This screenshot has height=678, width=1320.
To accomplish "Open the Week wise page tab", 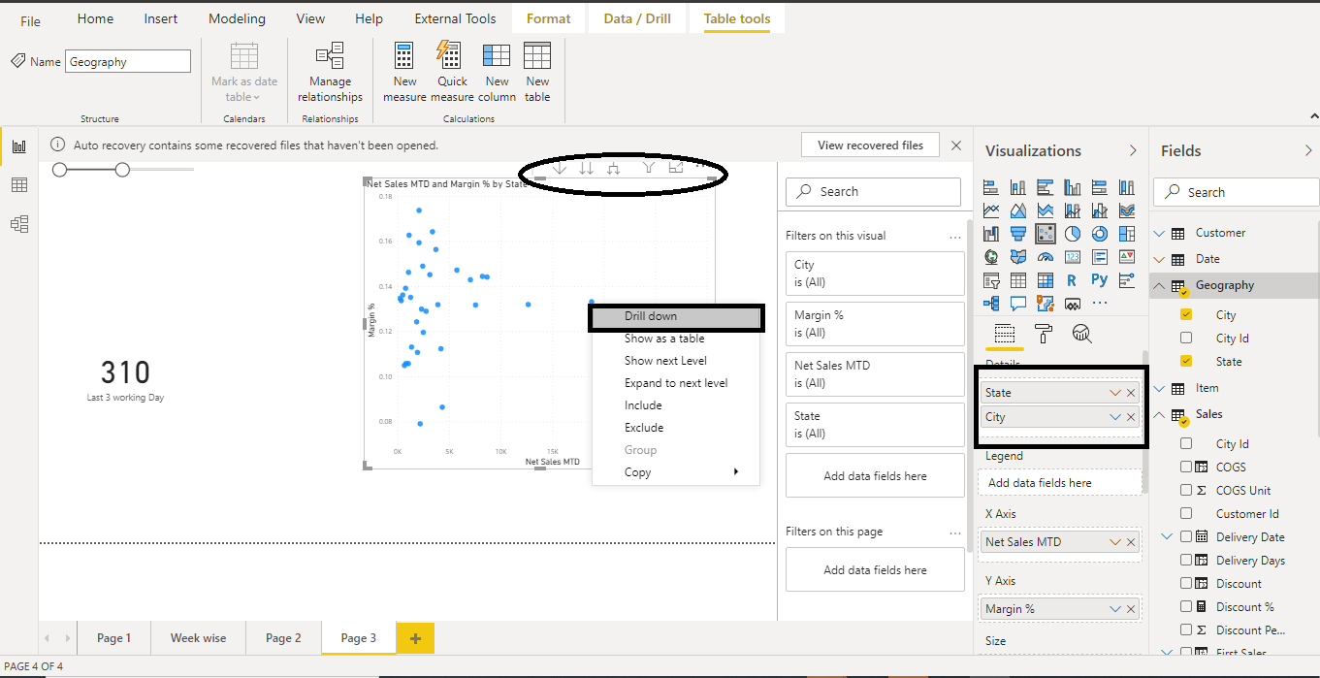I will point(198,637).
